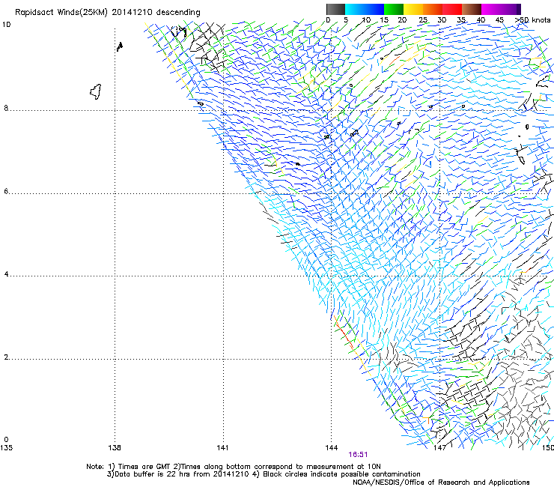Click the longitude axis label '141'

[222, 448]
